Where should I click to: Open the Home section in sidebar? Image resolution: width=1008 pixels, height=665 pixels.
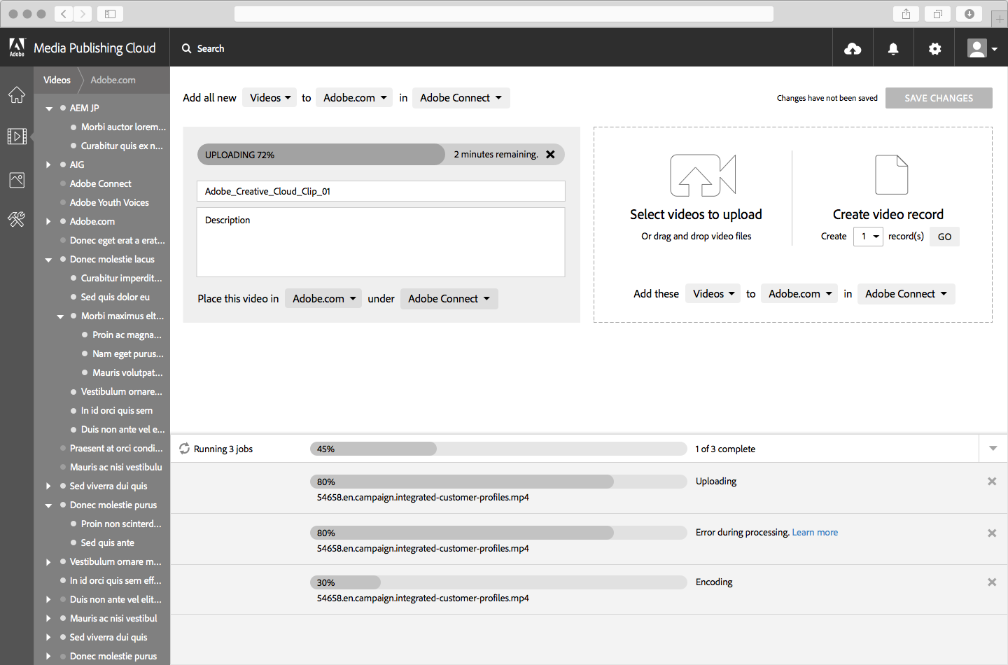pos(17,94)
